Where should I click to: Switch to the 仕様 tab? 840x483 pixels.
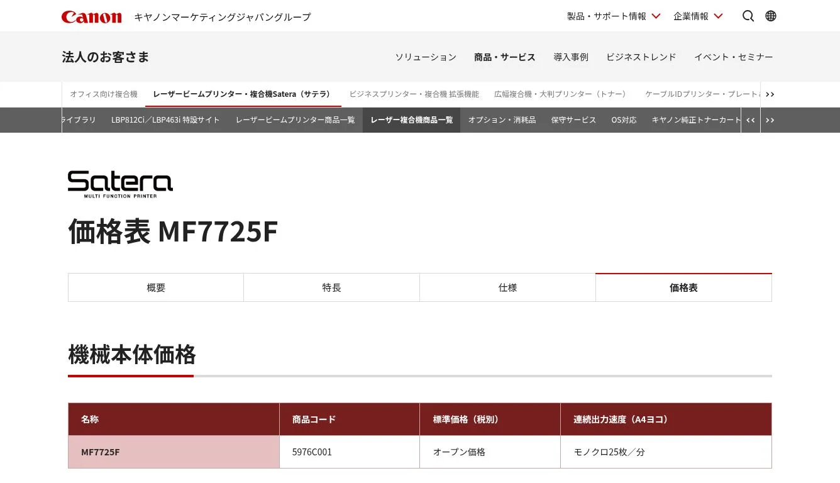[507, 288]
